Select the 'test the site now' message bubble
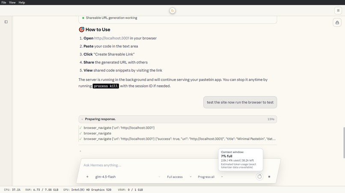Viewport: 345px width, 193px height. click(x=240, y=102)
